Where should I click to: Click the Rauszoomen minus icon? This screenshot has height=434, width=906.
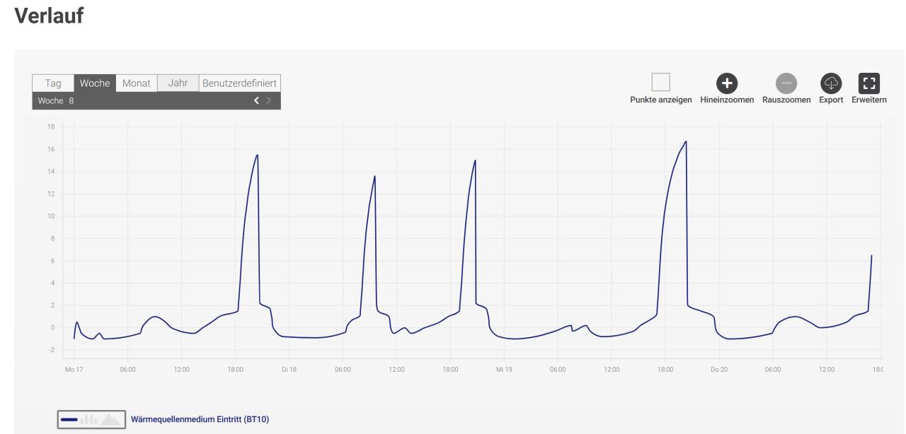tap(786, 83)
